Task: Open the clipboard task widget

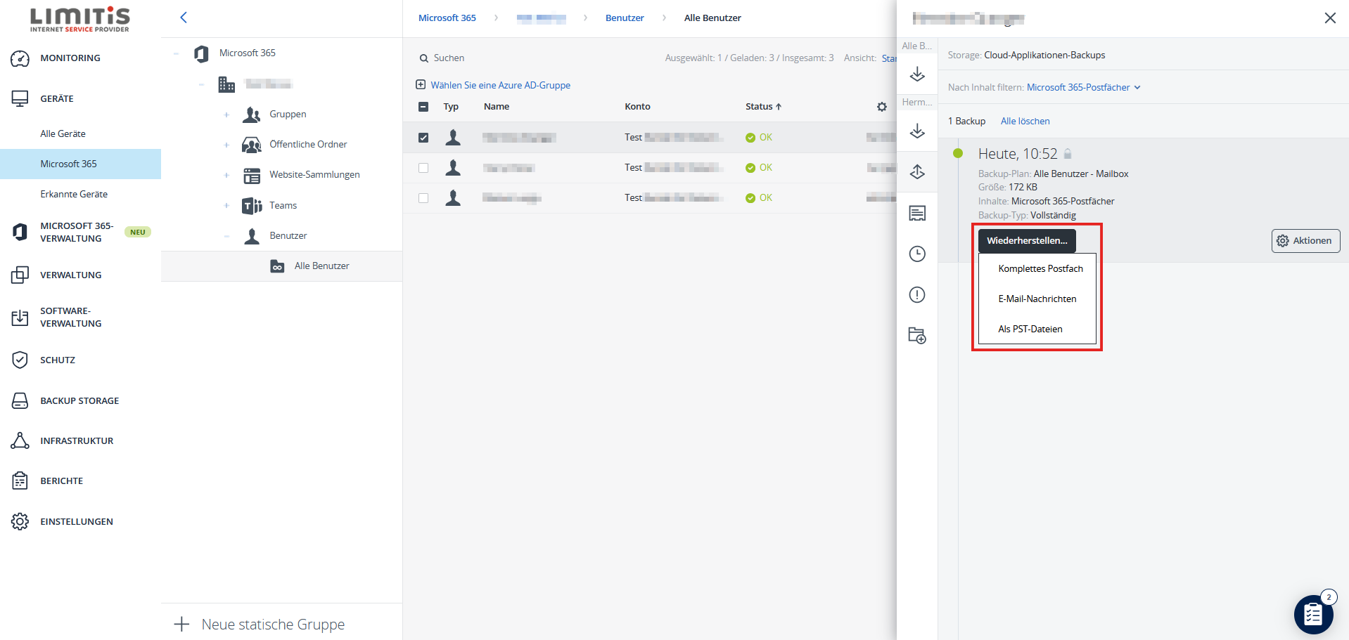Action: (1313, 615)
